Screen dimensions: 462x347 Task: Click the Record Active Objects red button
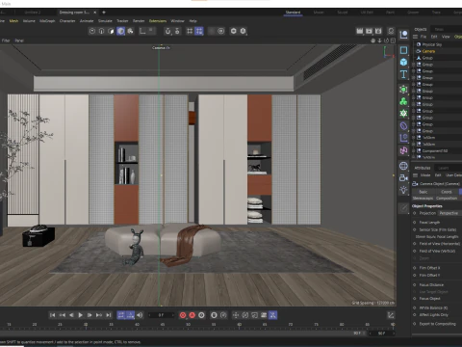[183, 315]
